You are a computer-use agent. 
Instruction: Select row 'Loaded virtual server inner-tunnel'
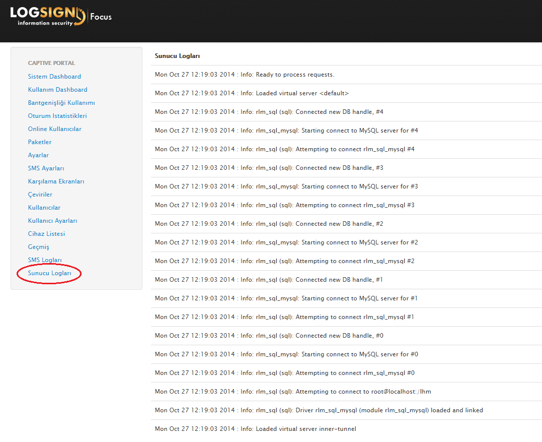point(346,430)
